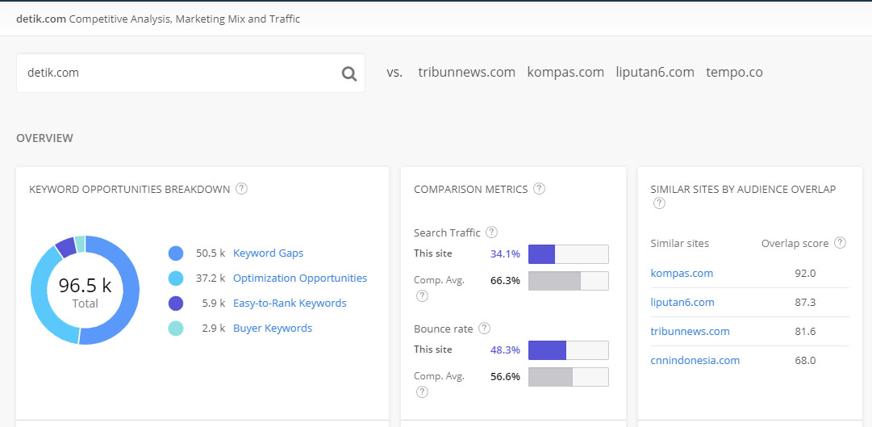Viewport: 872px width, 427px height.
Task: Open help under Search Traffic Comp. Avg.
Action: click(x=422, y=296)
